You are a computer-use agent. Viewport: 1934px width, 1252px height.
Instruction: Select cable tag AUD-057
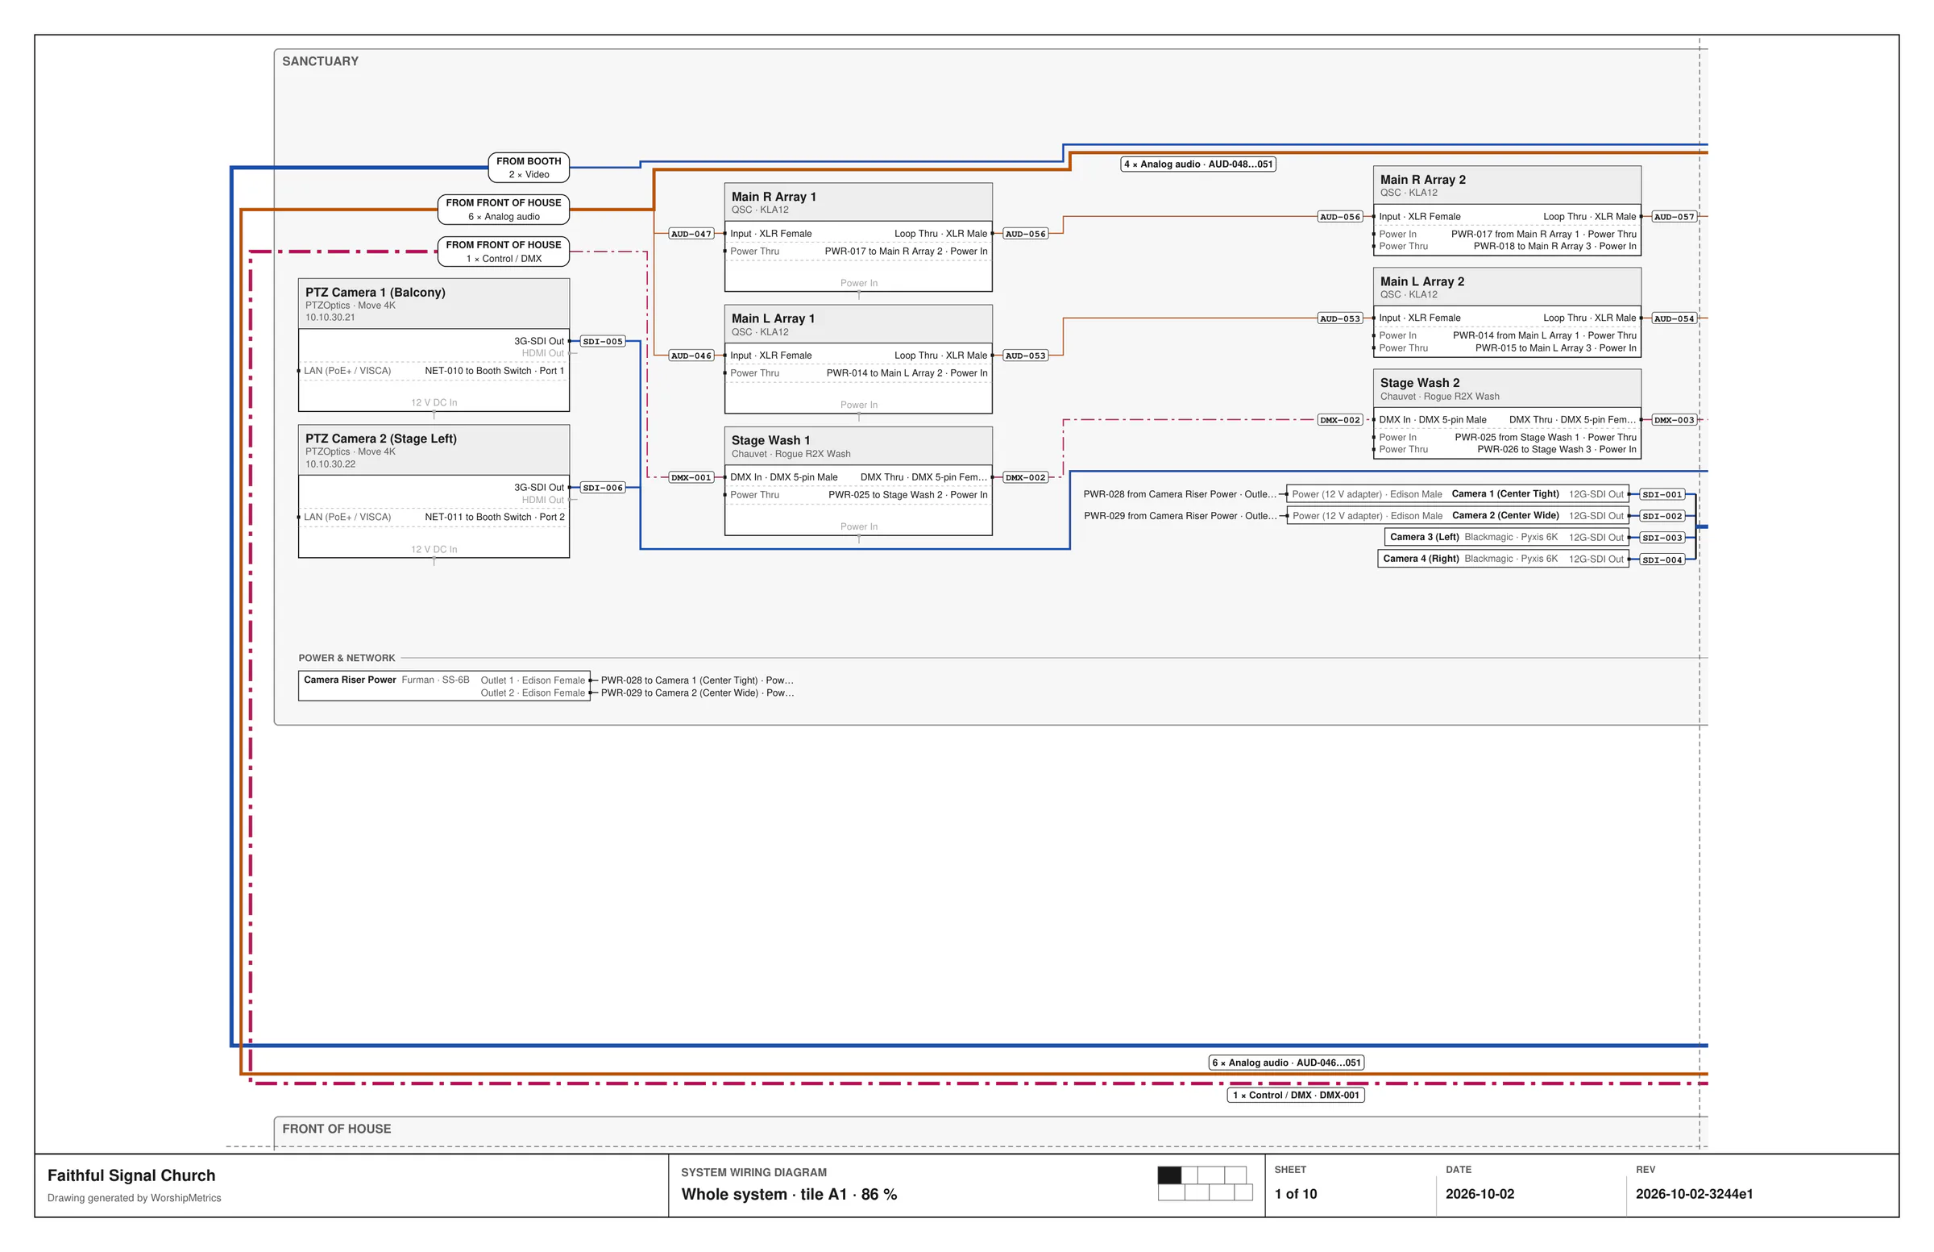click(x=1674, y=217)
